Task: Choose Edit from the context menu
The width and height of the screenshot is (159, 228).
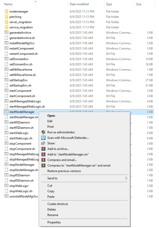Action: 50,121
